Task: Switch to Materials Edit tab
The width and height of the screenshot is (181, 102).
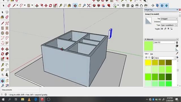Action: (x=152, y=54)
